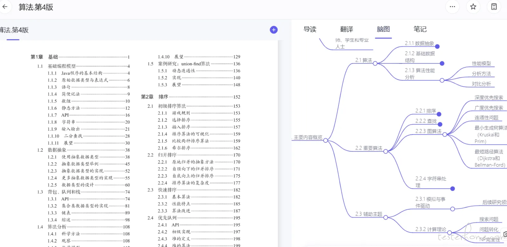
Task: Expand the 2.2.2 查找 node
Action: click(x=440, y=124)
